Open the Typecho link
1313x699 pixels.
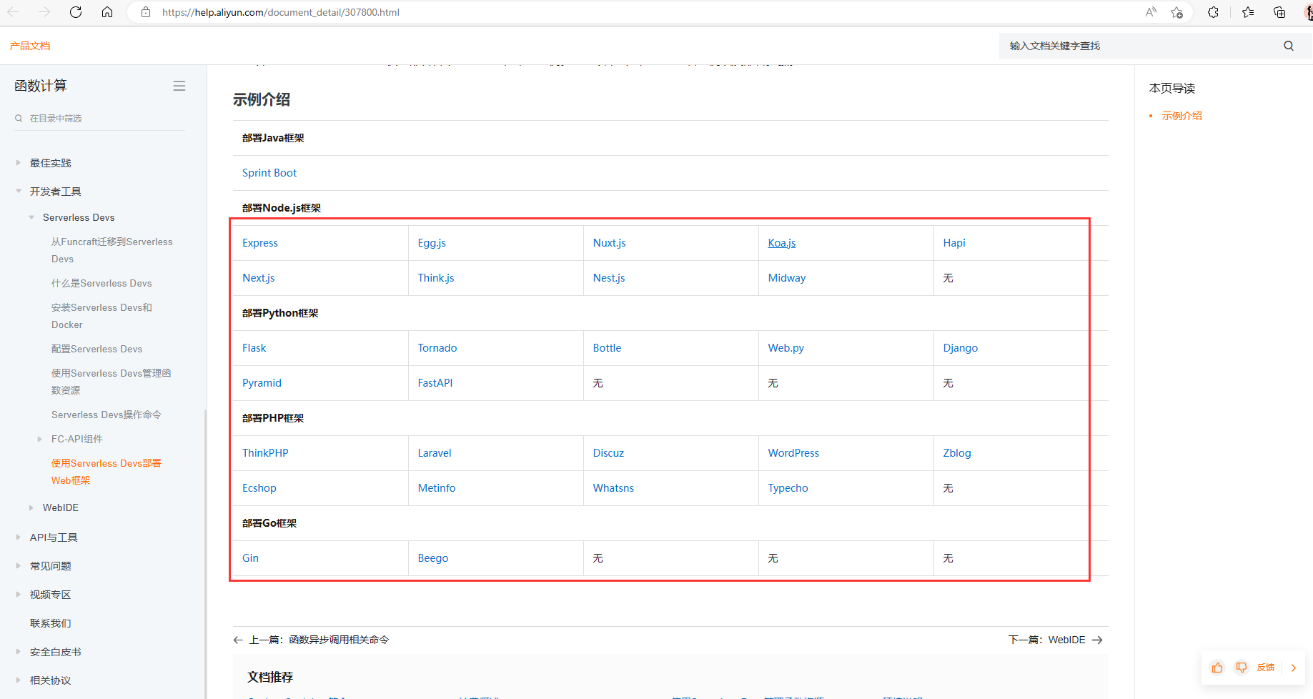pyautogui.click(x=788, y=488)
